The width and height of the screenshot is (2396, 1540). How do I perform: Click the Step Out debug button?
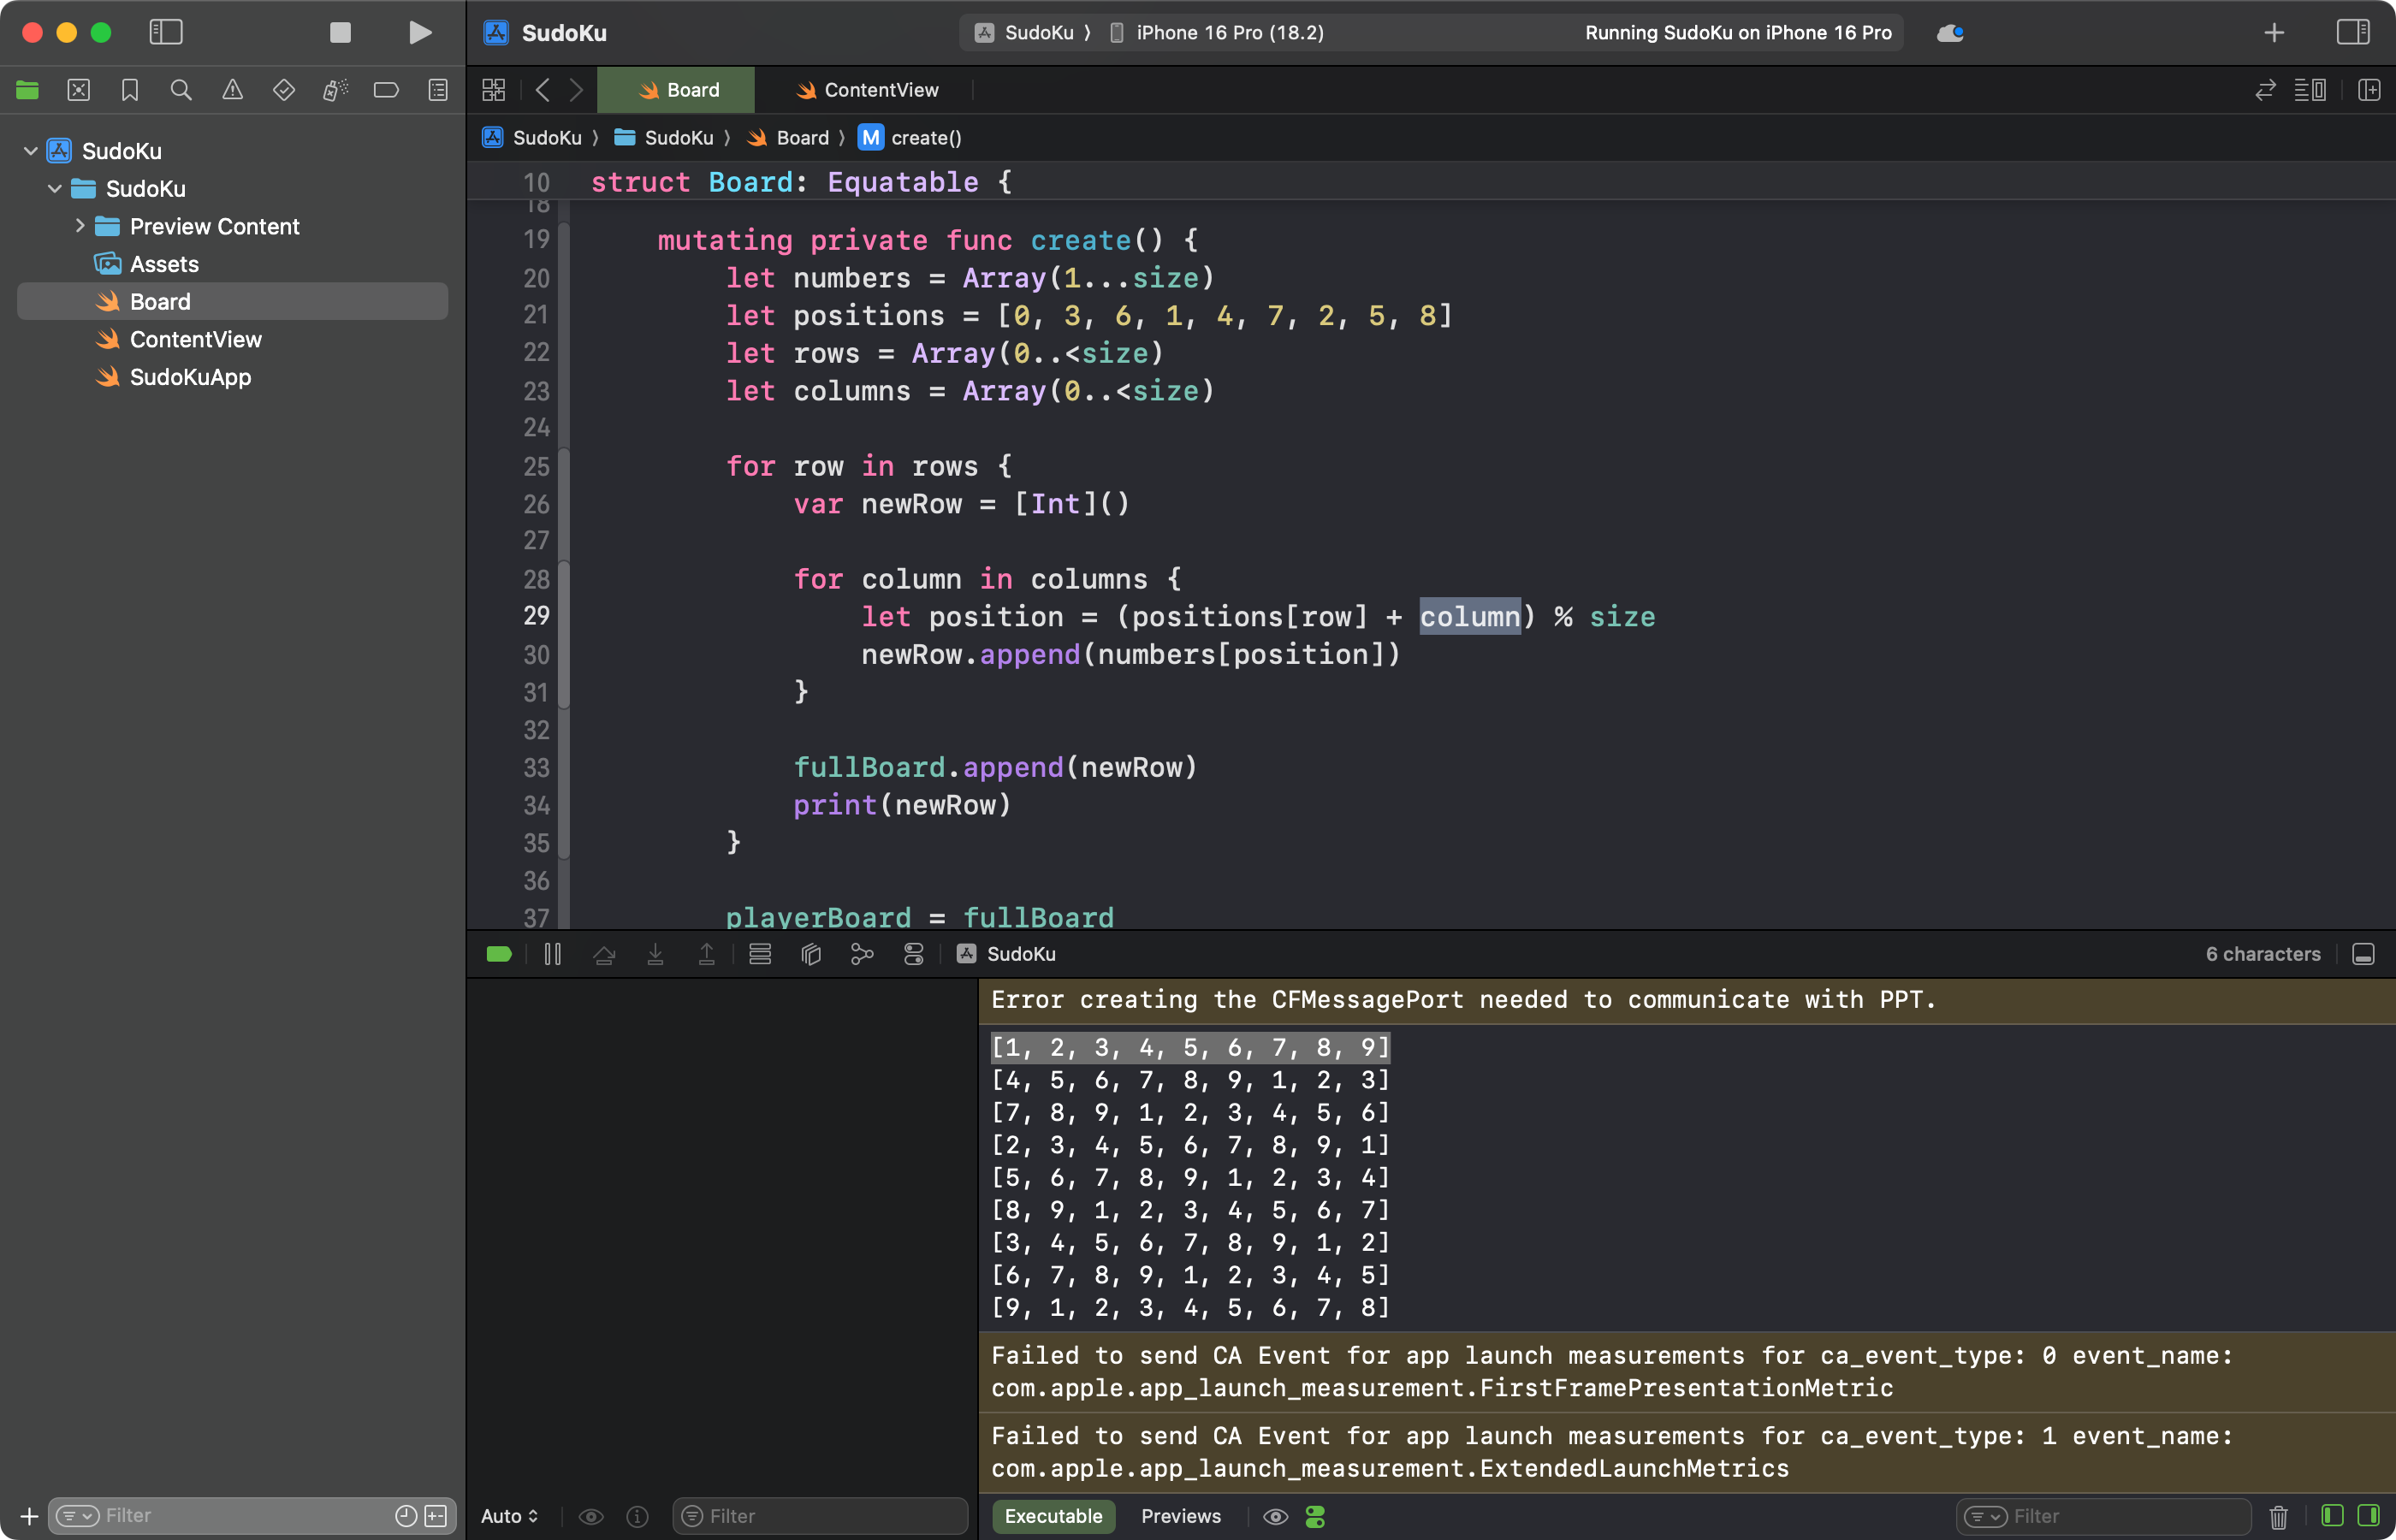706,954
